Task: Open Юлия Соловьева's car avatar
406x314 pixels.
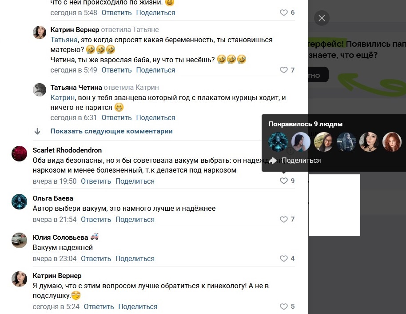Action: (20, 240)
